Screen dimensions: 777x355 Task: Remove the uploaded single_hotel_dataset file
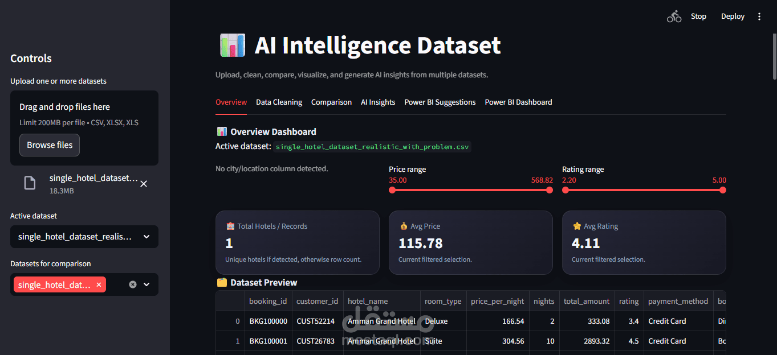pyautogui.click(x=144, y=184)
